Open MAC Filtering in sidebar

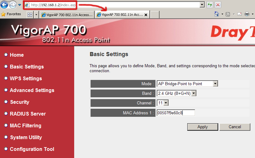26,125
